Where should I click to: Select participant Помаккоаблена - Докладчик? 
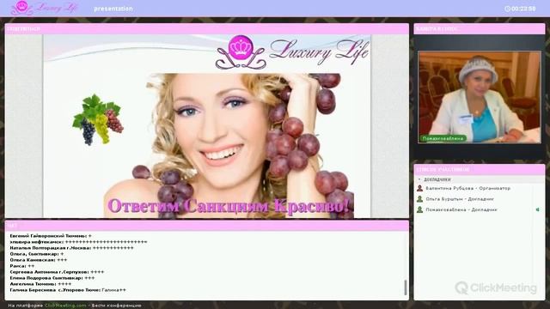461,209
